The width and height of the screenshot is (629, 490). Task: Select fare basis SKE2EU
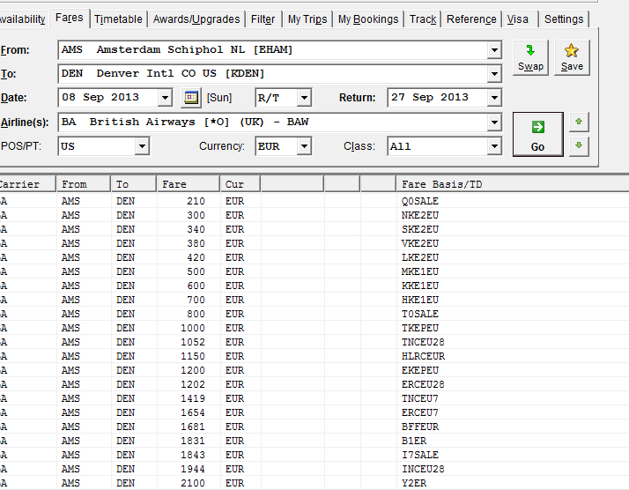click(419, 229)
